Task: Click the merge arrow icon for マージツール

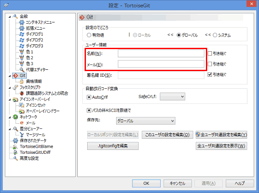Action: point(22,135)
